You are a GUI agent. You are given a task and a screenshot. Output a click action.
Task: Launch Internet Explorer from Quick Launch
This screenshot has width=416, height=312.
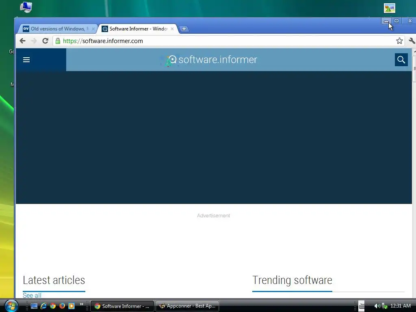point(43,306)
